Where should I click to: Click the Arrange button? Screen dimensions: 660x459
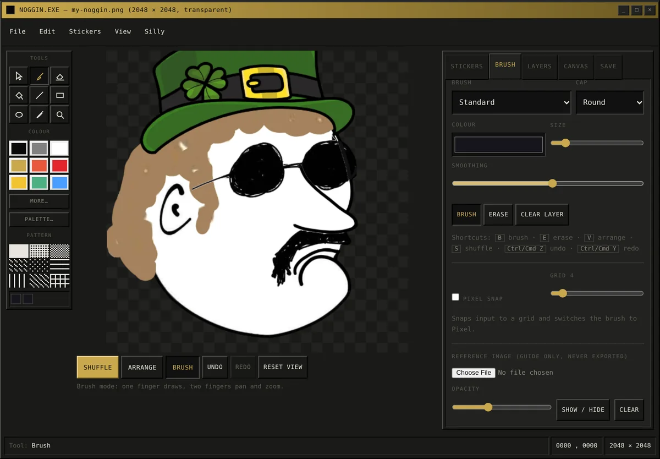142,367
